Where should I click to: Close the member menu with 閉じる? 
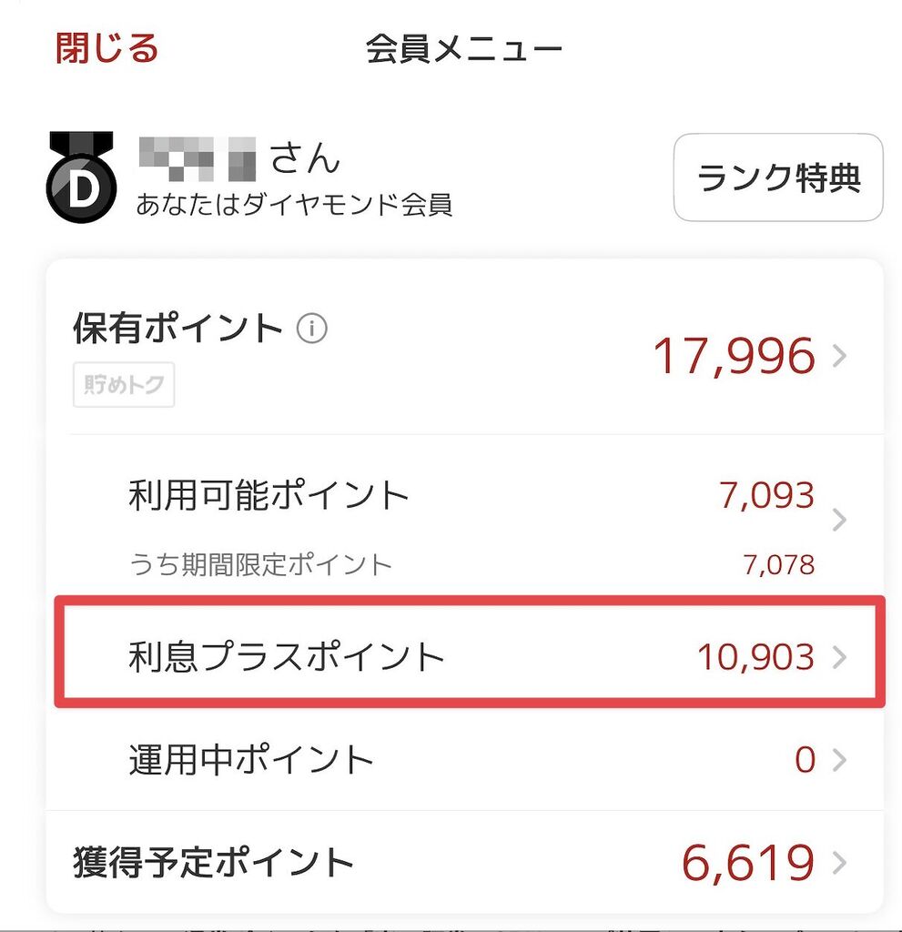(106, 48)
